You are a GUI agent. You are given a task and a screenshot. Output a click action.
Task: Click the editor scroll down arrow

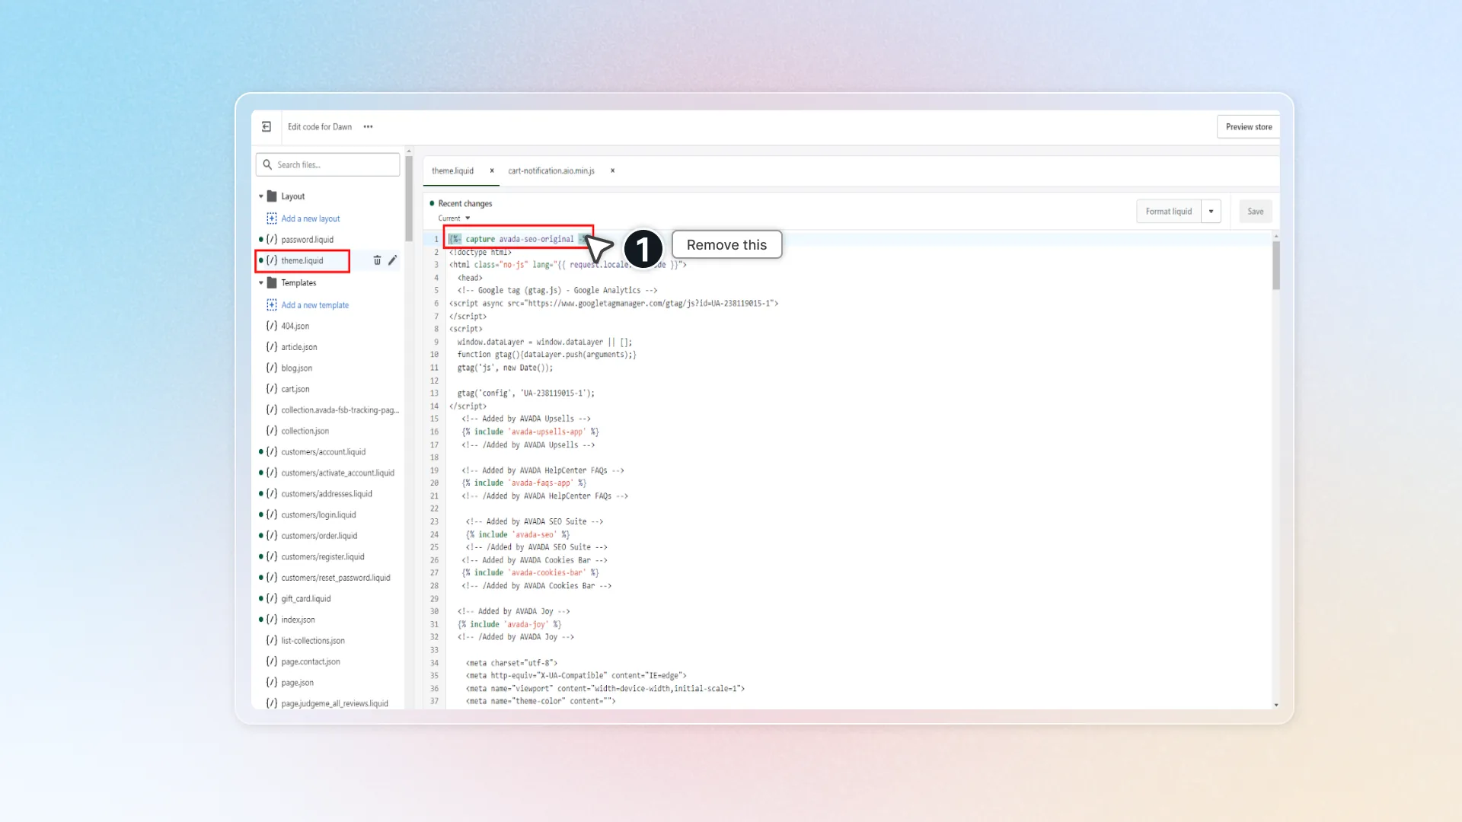tap(1276, 706)
